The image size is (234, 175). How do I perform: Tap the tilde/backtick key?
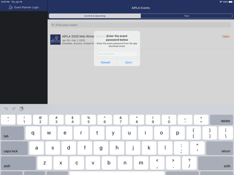pyautogui.click(x=8, y=120)
